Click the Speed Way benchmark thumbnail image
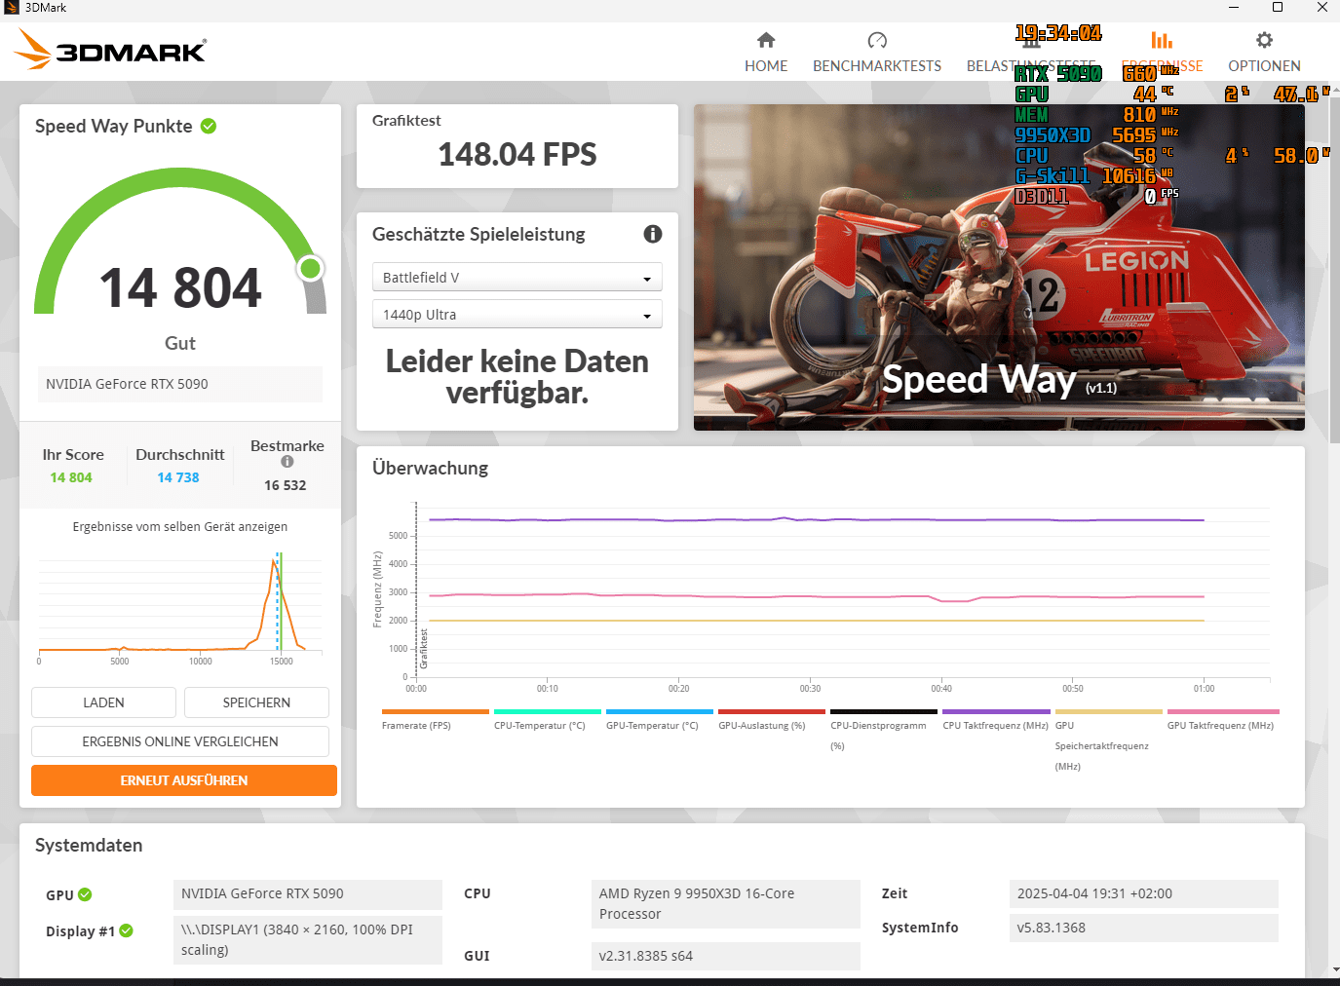The height and width of the screenshot is (986, 1340). [x=999, y=267]
